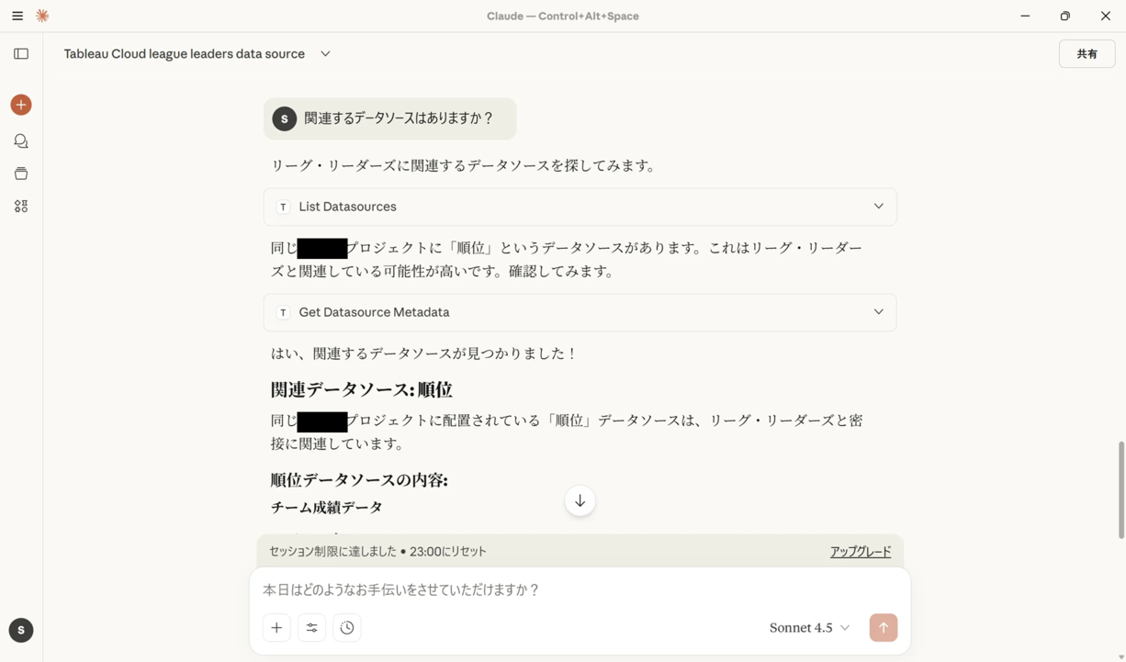Screen dimensions: 1126x662
Task: Select the 共有 share button
Action: point(1087,53)
